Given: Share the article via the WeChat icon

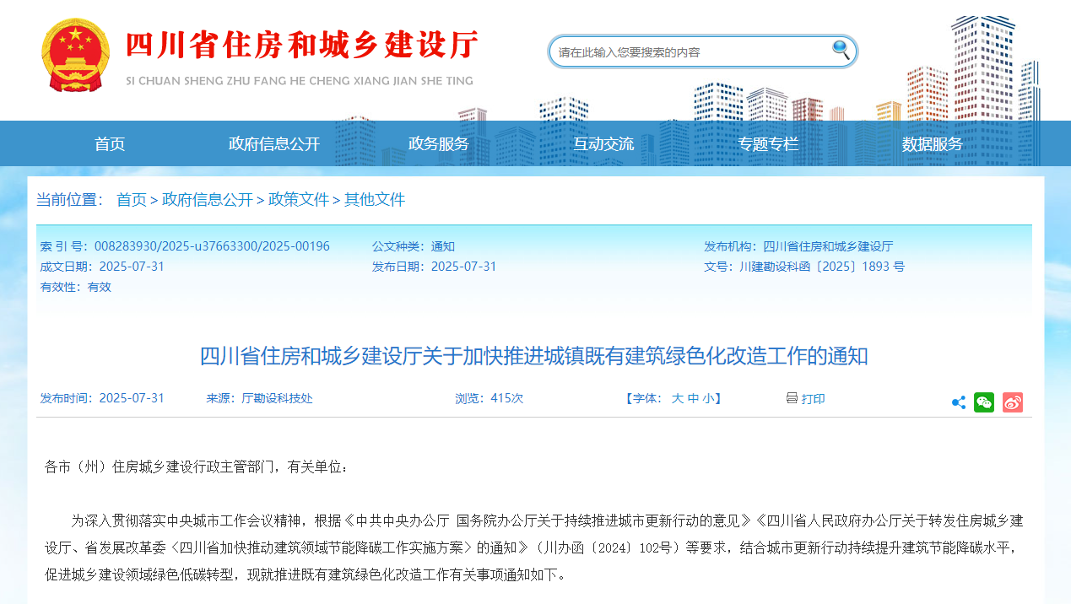Looking at the screenshot, I should (984, 402).
